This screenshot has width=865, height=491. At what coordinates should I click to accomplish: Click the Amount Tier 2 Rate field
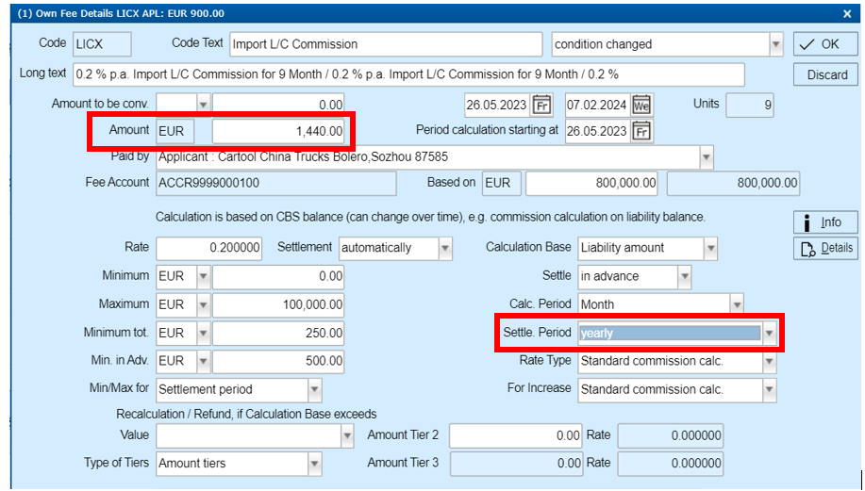coord(671,435)
